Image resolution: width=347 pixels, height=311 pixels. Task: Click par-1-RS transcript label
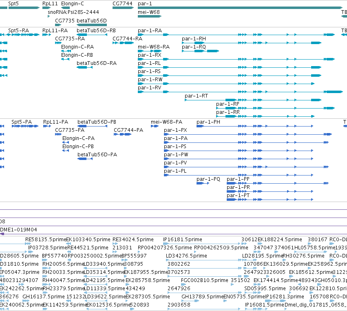pyautogui.click(x=149, y=71)
